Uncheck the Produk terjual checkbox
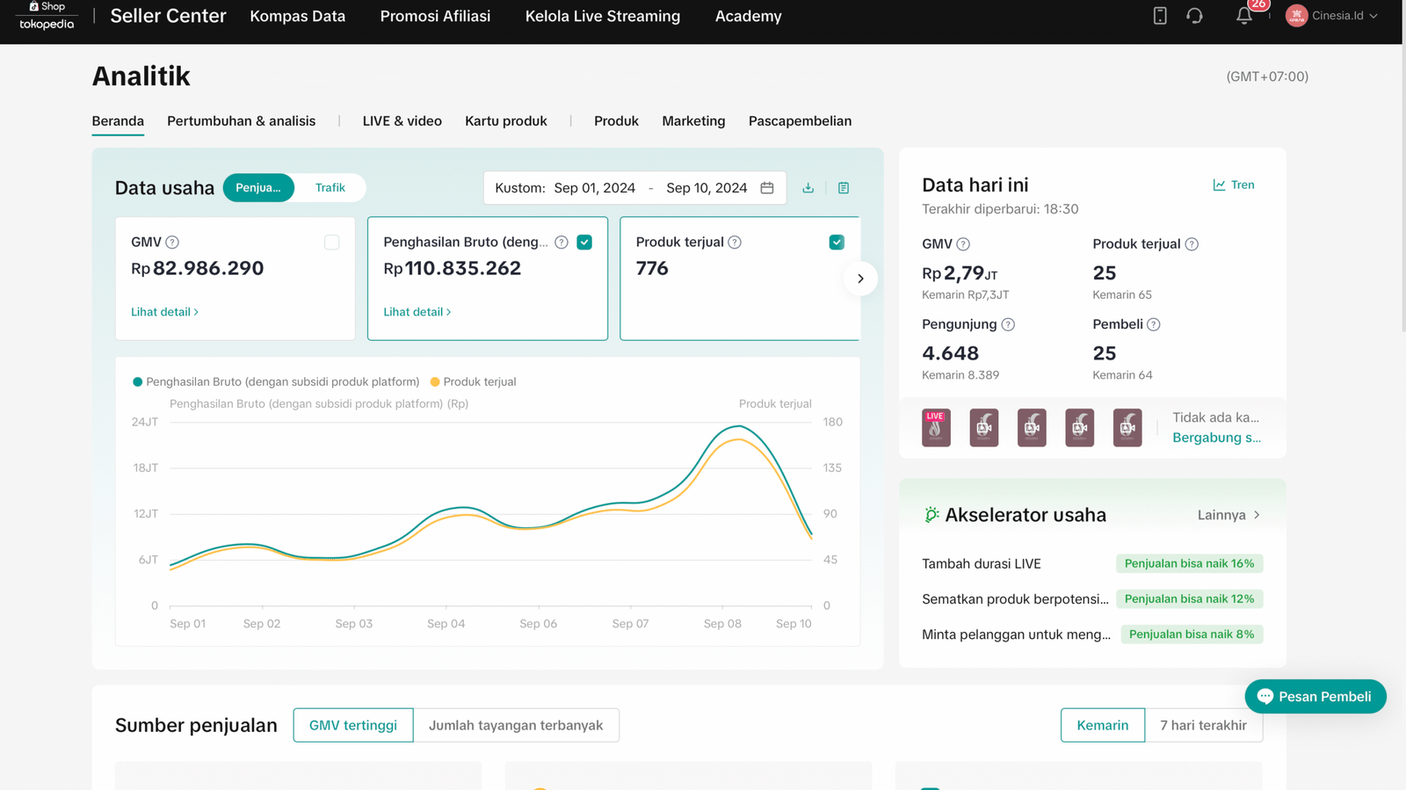 [x=837, y=243]
